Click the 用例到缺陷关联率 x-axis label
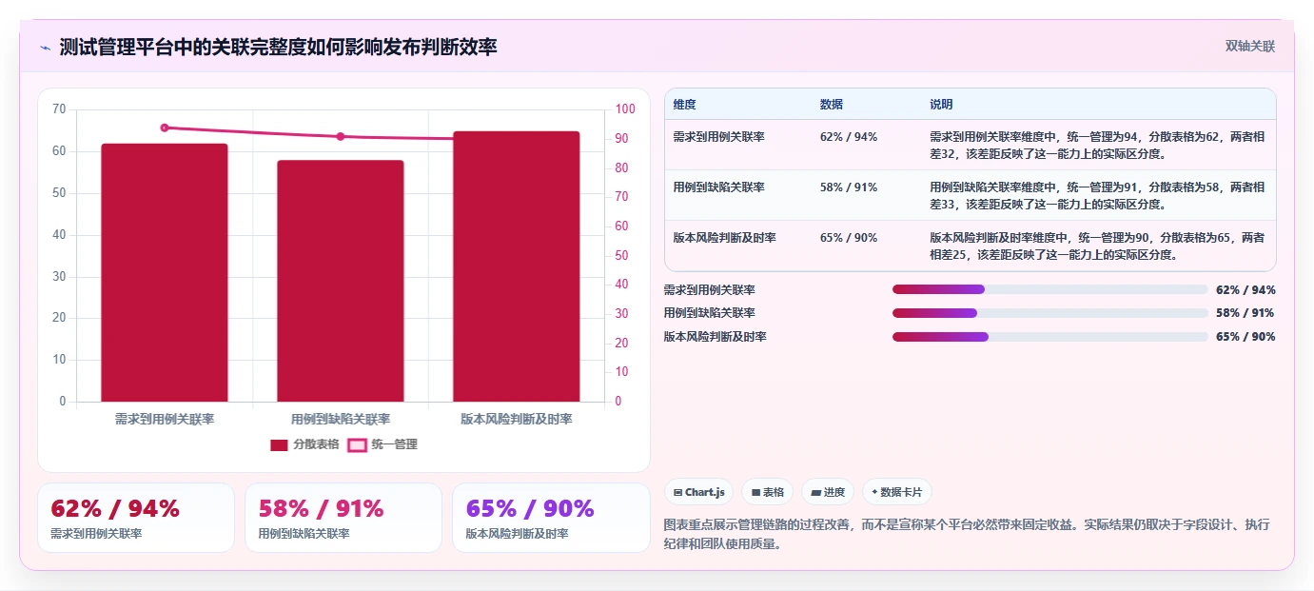The height and width of the screenshot is (591, 1314). 341,419
